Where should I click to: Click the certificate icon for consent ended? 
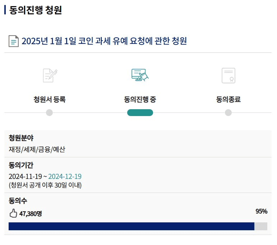click(x=228, y=75)
